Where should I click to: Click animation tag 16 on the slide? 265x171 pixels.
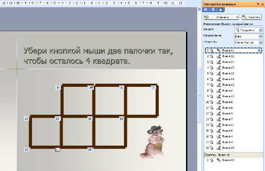click(x=90, y=119)
